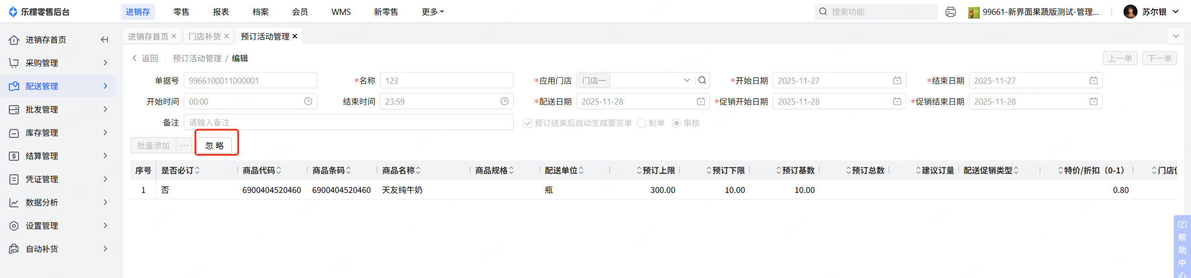This screenshot has width=1191, height=278.
Task: Click clock icon in 结束时间 field
Action: point(505,101)
